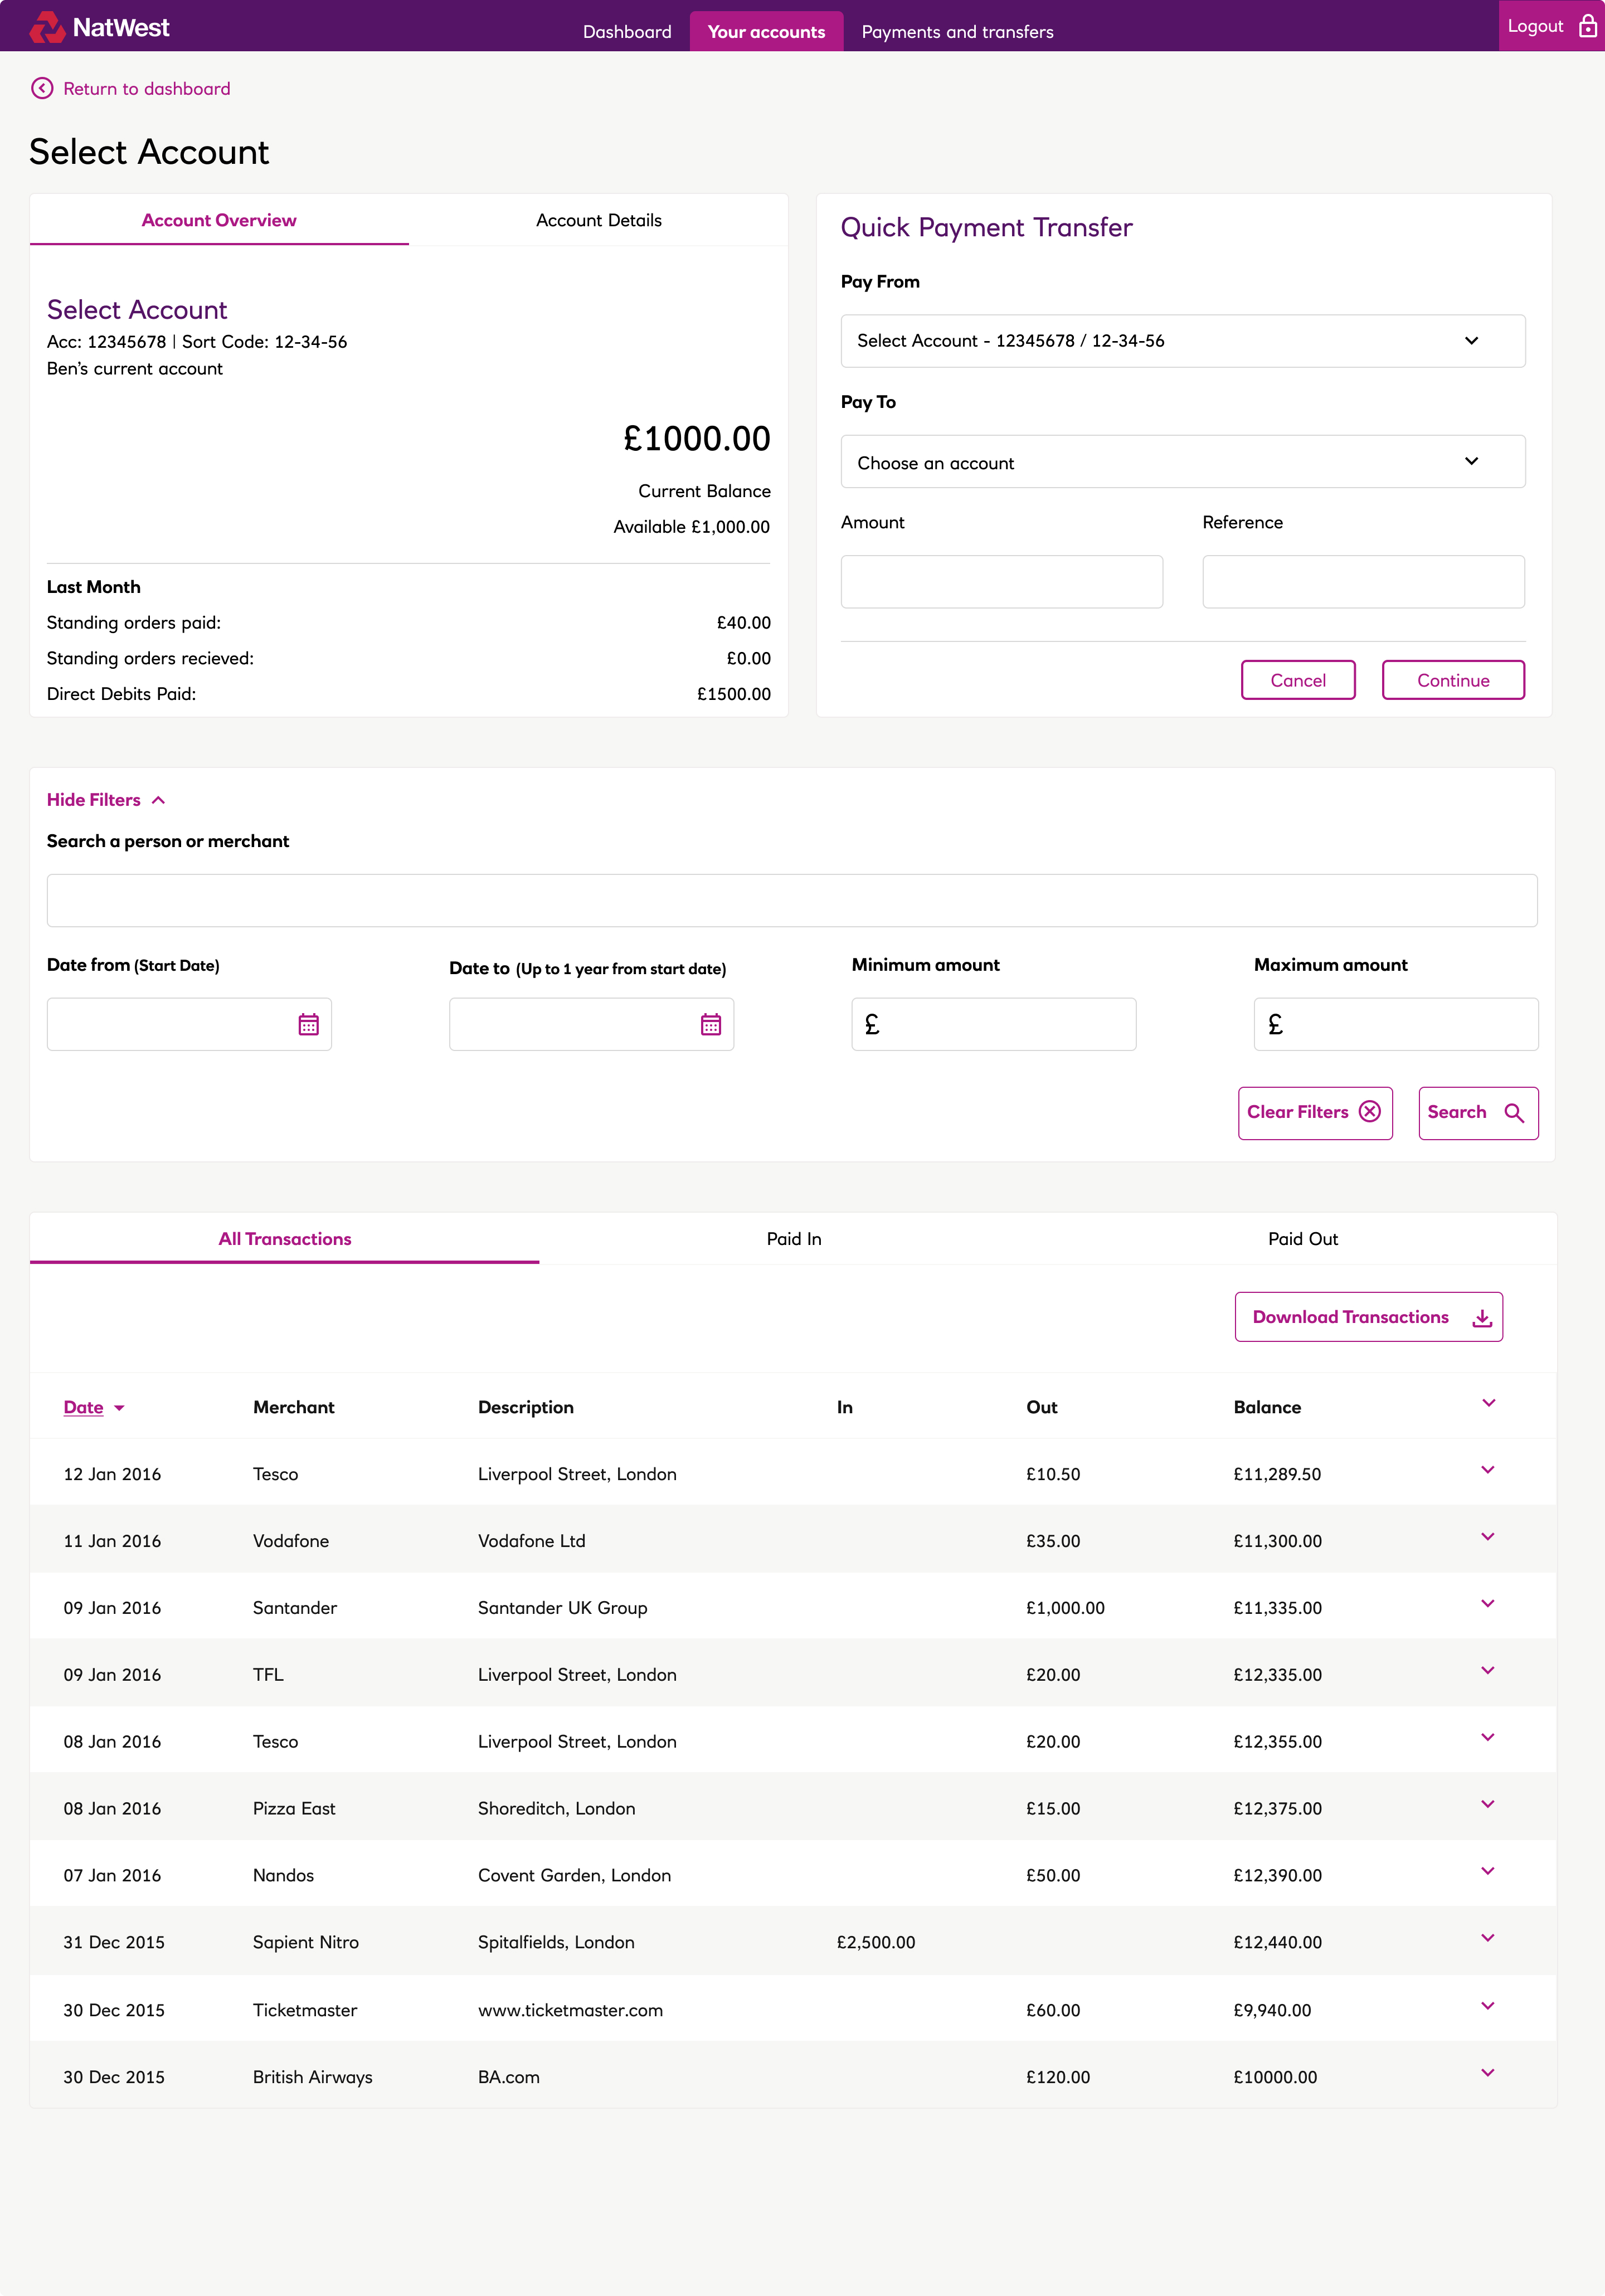Image resolution: width=1605 pixels, height=2296 pixels.
Task: Open the Date from calendar icon
Action: (308, 1024)
